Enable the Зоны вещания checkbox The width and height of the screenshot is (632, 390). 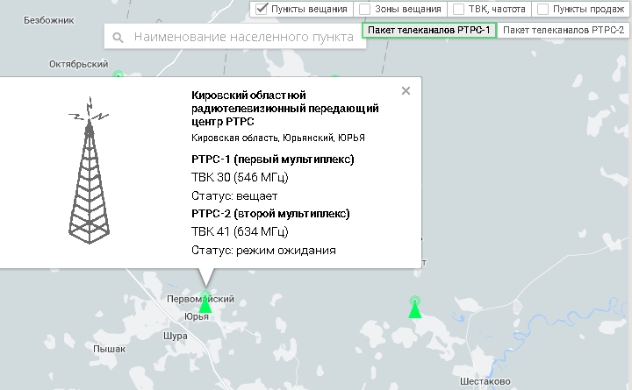[x=365, y=9]
